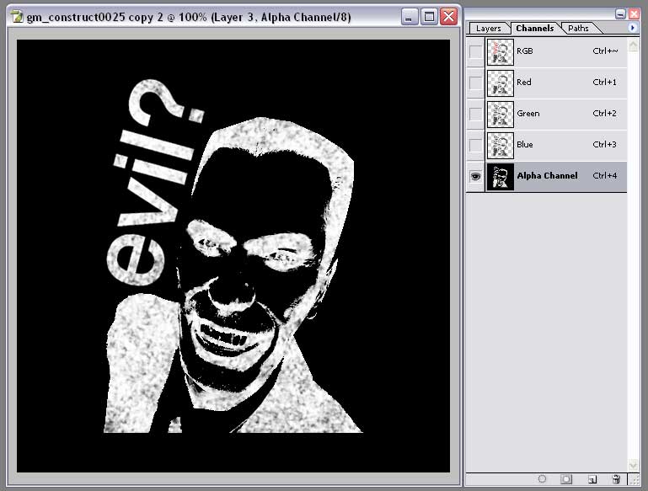Select the Blue channel row
648x491 pixels.
point(556,145)
